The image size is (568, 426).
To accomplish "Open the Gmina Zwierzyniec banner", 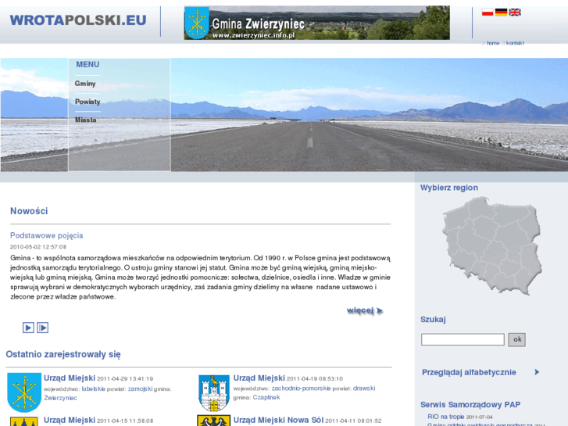I will (317, 23).
